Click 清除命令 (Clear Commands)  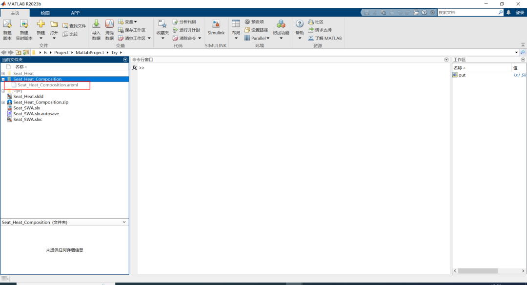click(x=184, y=38)
